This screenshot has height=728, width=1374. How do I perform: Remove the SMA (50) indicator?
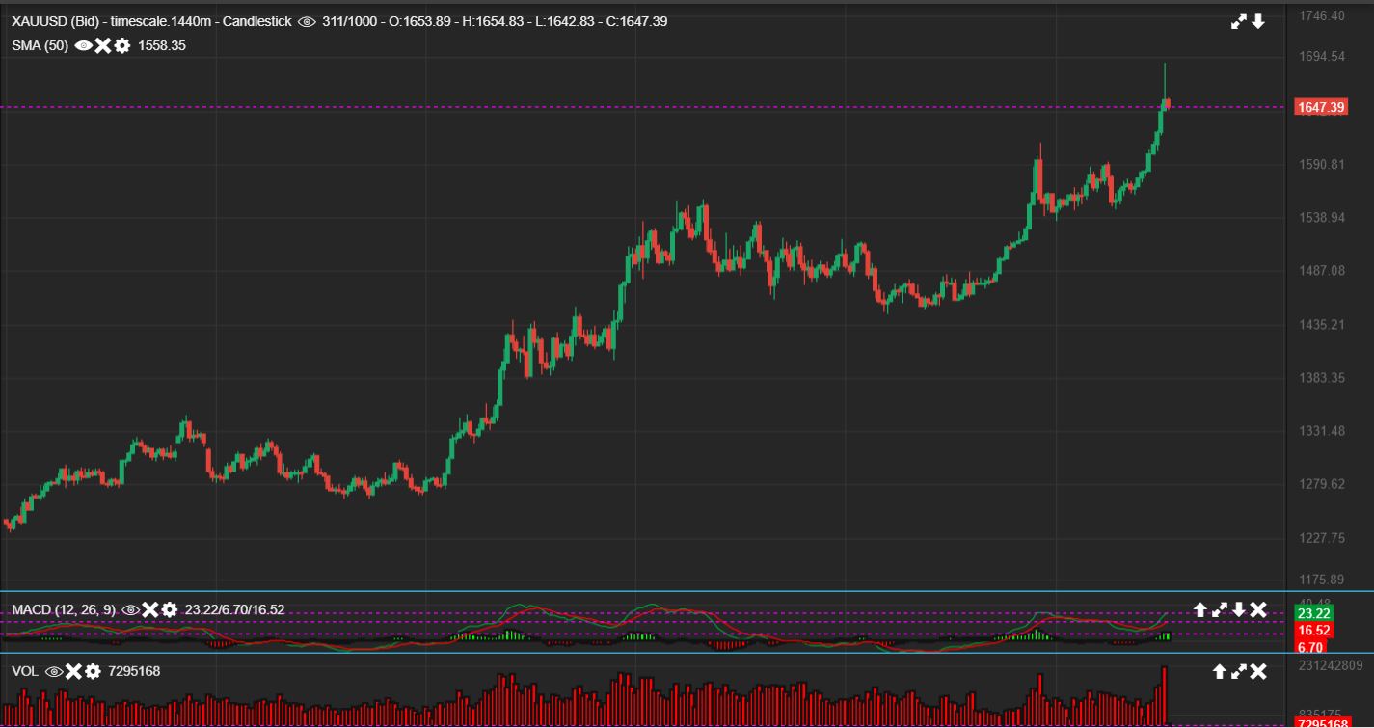click(x=103, y=45)
